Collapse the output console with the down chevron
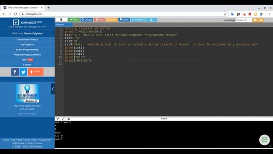The height and width of the screenshot is (154, 273). 58,119
